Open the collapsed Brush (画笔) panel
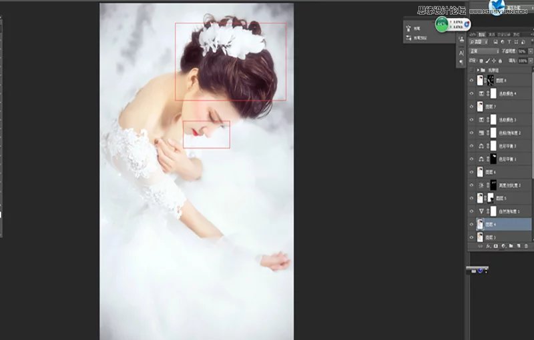The height and width of the screenshot is (340, 534). click(414, 29)
